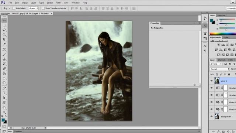Toggle lock transparent pixels
Screen dimensions: 236x133
(217, 74)
